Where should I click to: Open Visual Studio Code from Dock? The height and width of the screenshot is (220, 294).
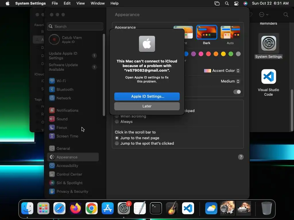tap(188, 208)
